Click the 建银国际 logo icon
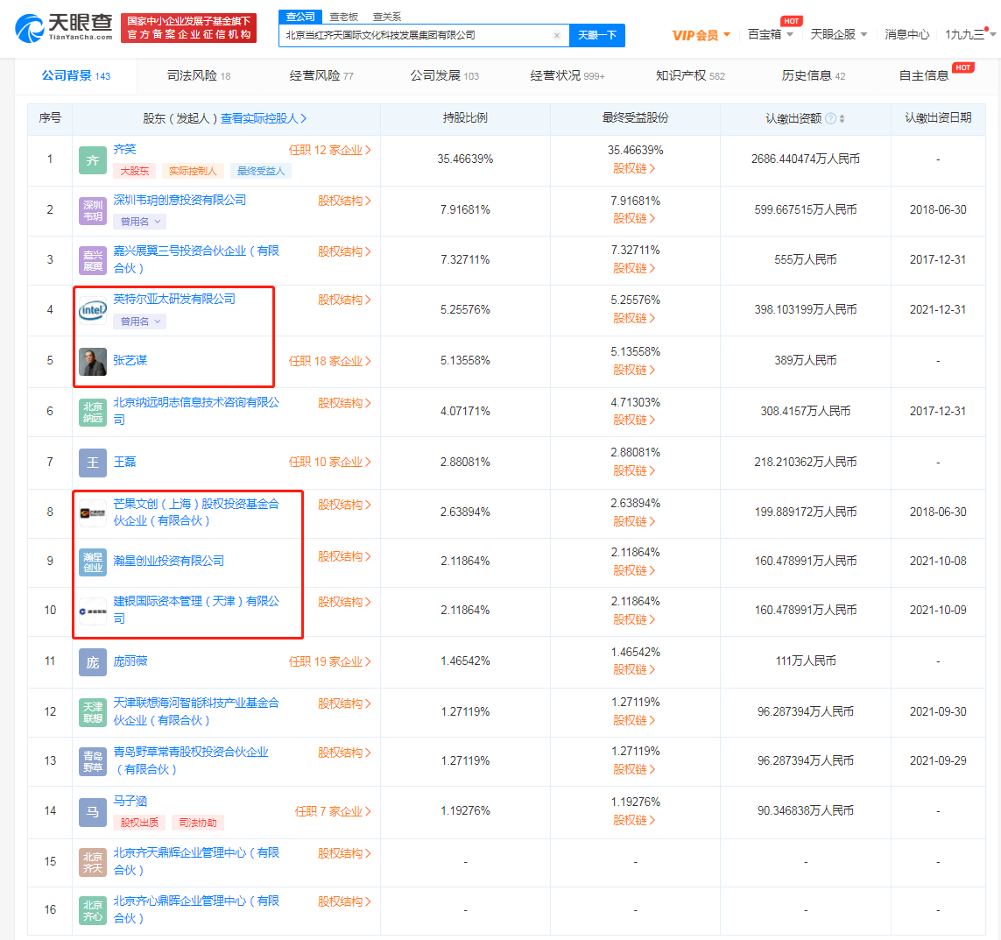The image size is (1001, 940). click(93, 611)
